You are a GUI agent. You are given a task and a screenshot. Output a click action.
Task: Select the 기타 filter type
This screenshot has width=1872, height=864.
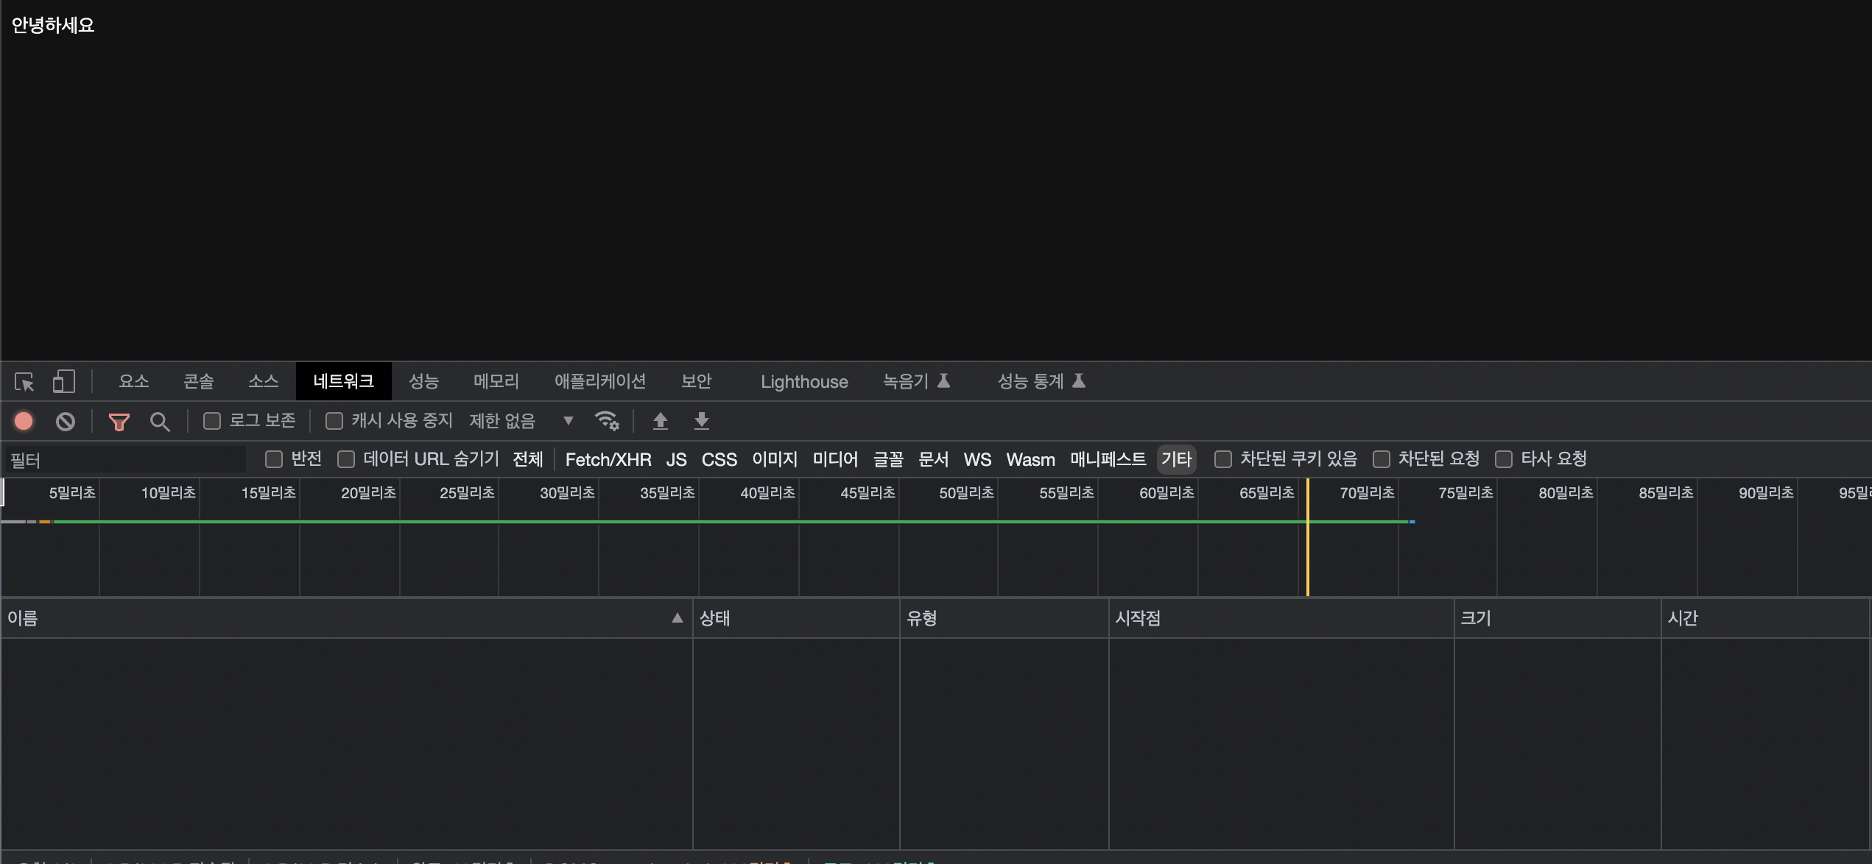coord(1177,459)
